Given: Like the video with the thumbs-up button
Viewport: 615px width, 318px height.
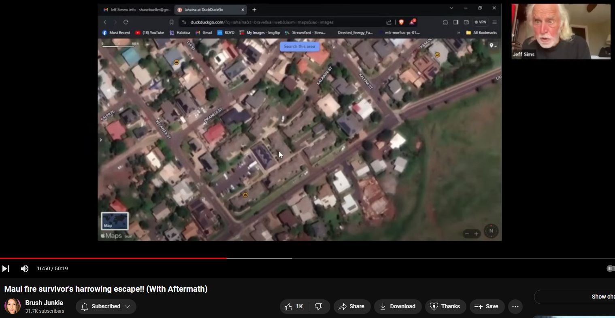Looking at the screenshot, I should pos(294,307).
